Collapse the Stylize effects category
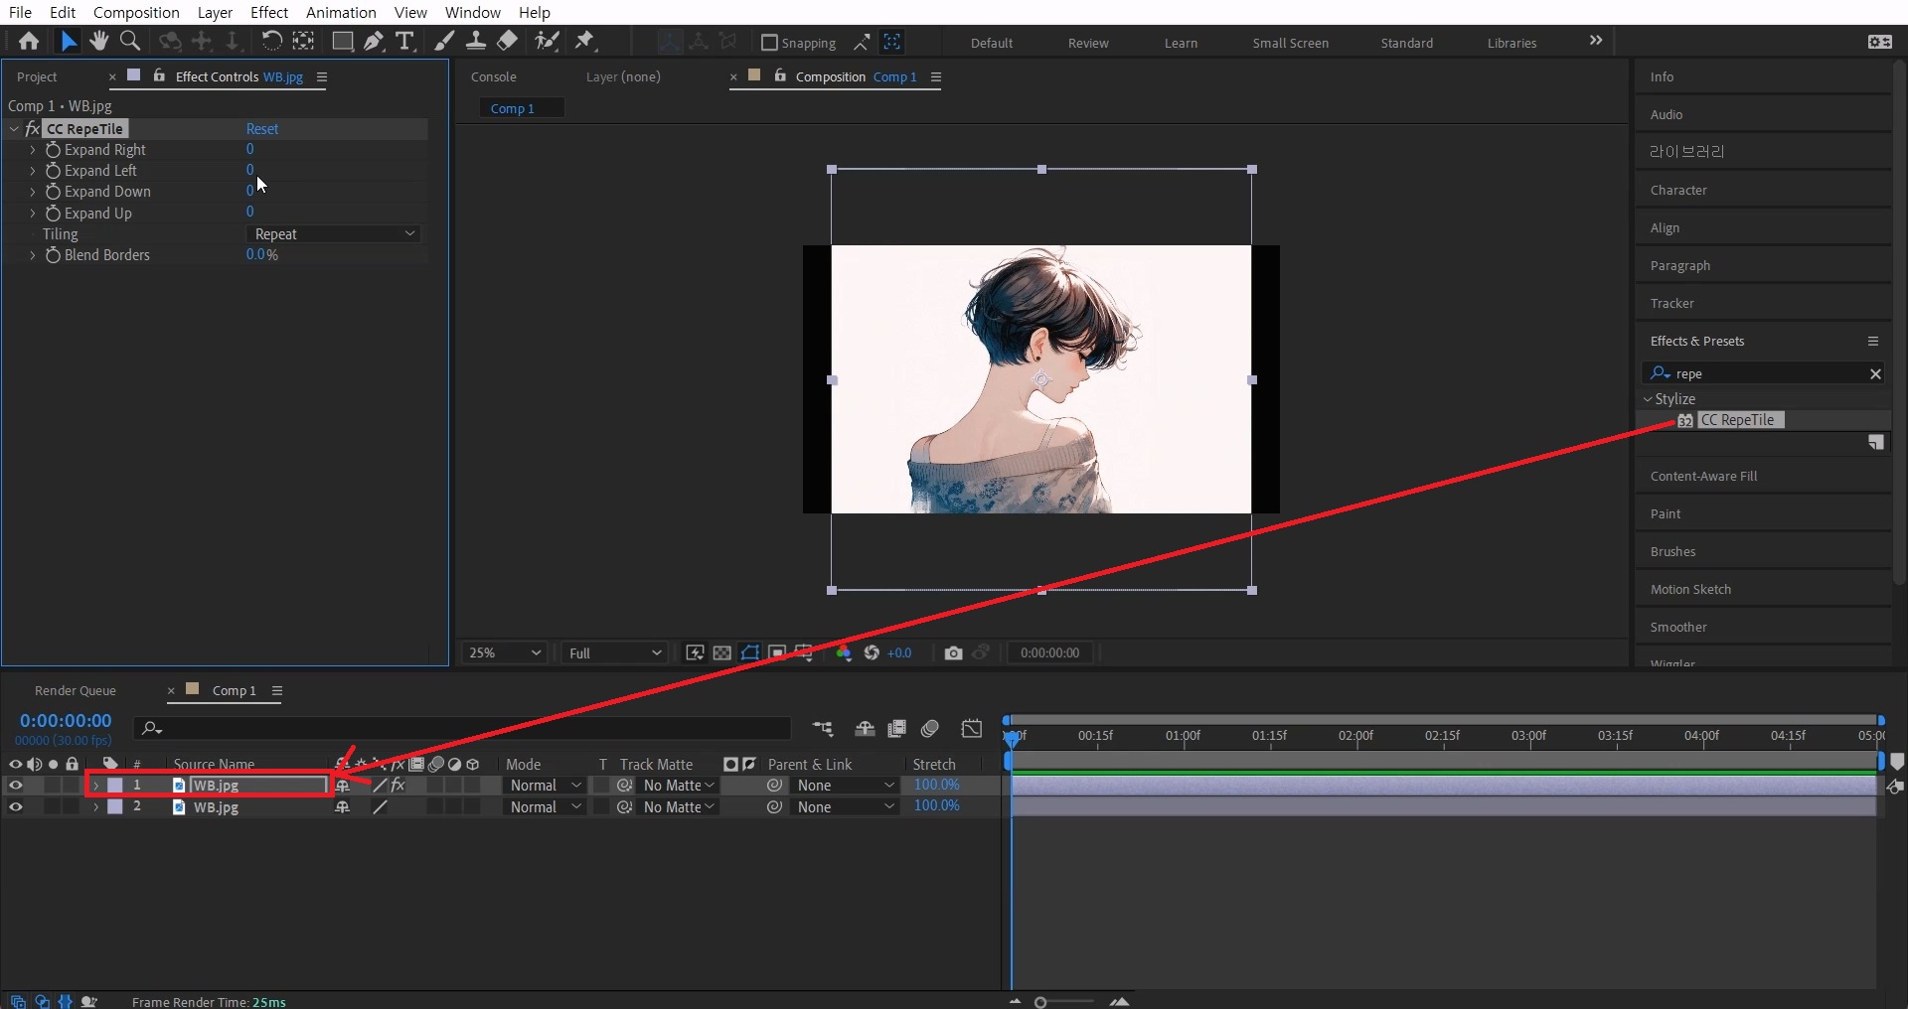Screen dimensions: 1908x1009 click(1648, 399)
